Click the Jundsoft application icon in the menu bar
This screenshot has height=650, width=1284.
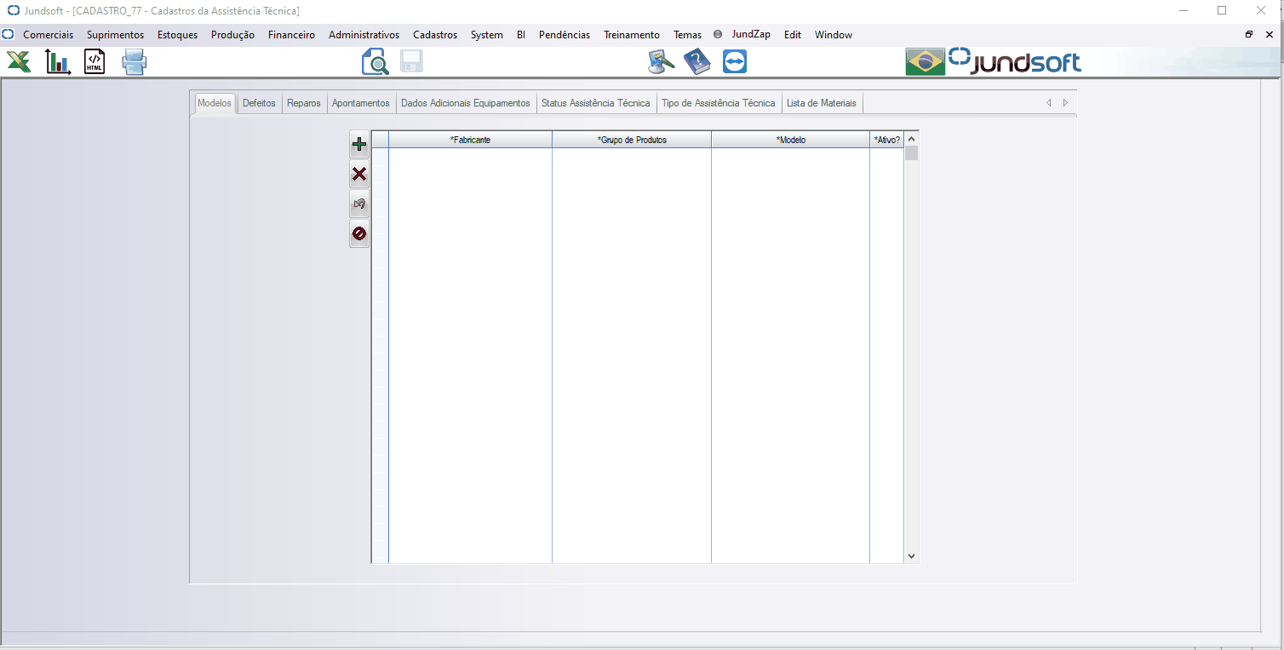9,35
